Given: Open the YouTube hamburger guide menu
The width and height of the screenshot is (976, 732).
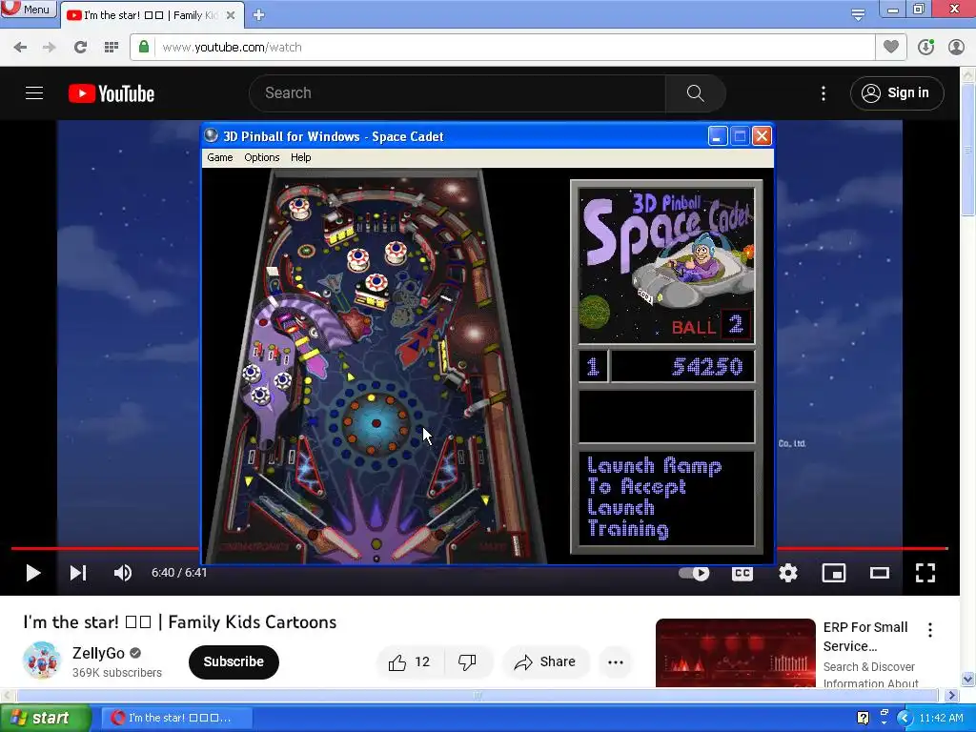Looking at the screenshot, I should tap(34, 93).
